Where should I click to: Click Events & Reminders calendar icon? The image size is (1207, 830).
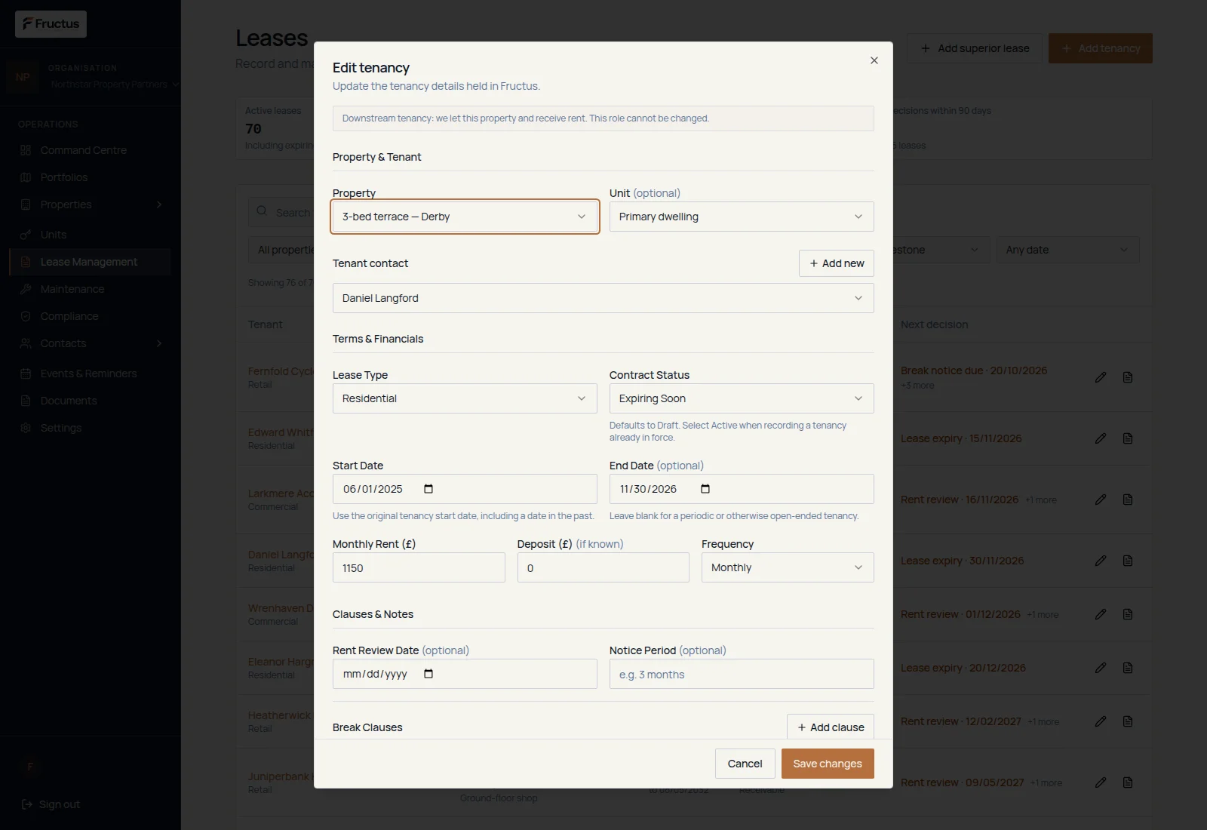pyautogui.click(x=26, y=373)
